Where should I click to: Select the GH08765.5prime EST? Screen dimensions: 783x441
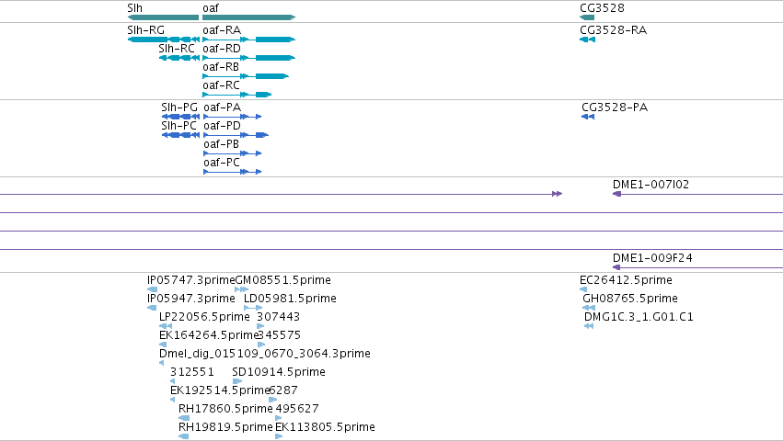589,308
